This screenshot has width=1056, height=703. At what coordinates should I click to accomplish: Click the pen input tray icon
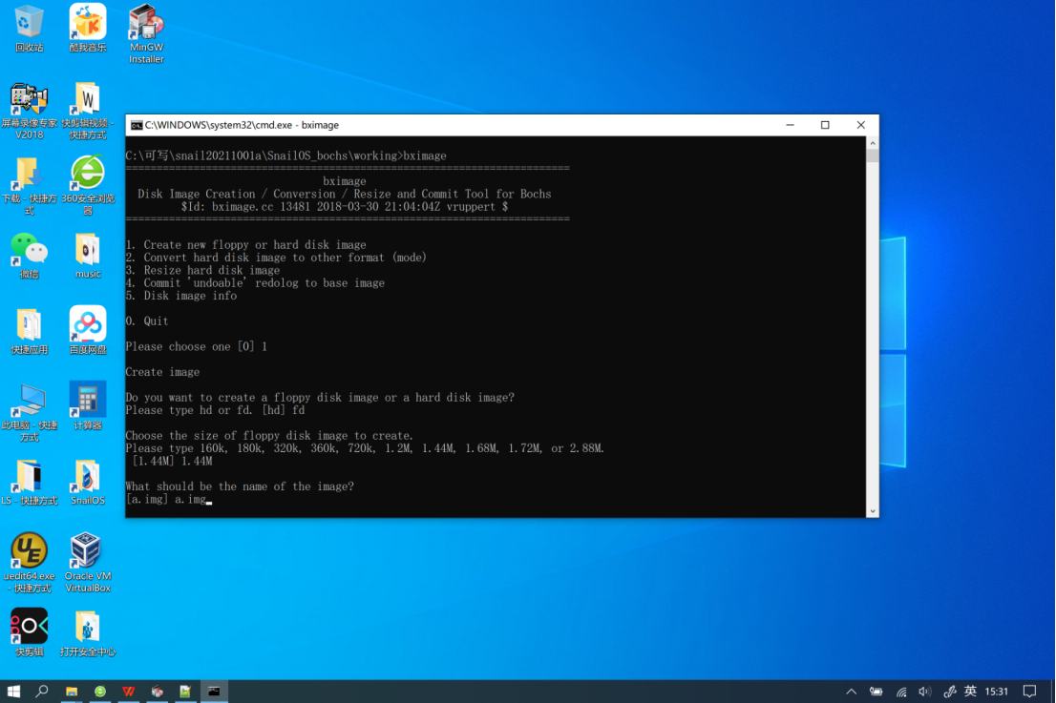(x=950, y=691)
